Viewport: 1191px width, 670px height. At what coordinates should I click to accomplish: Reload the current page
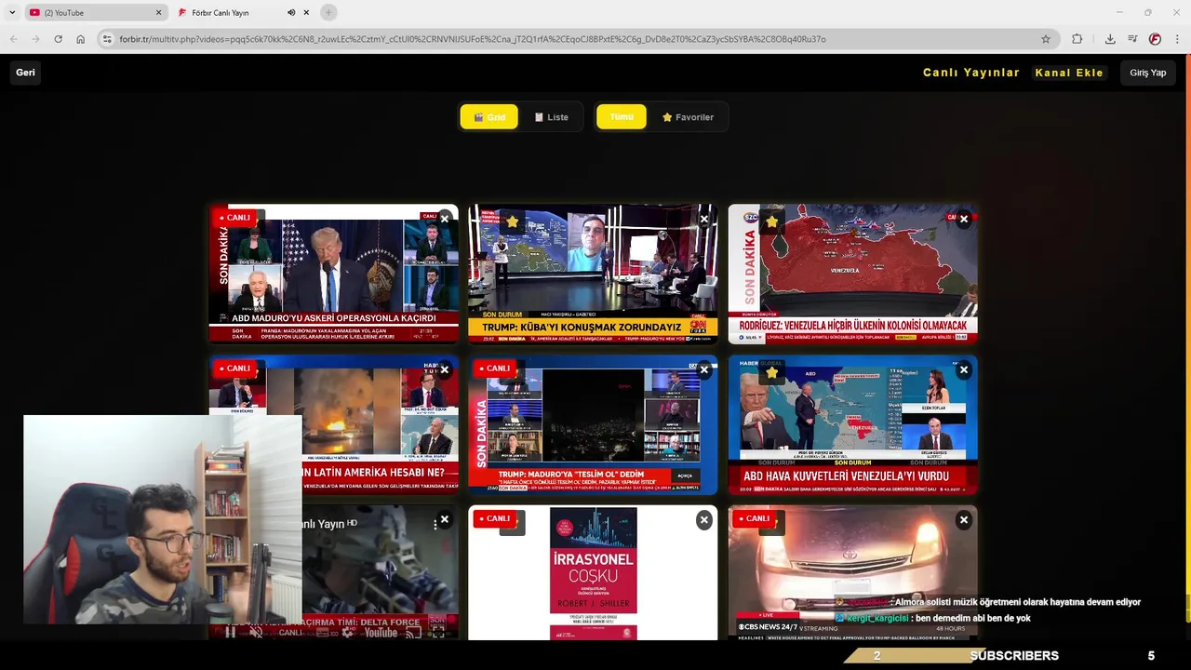(x=58, y=39)
